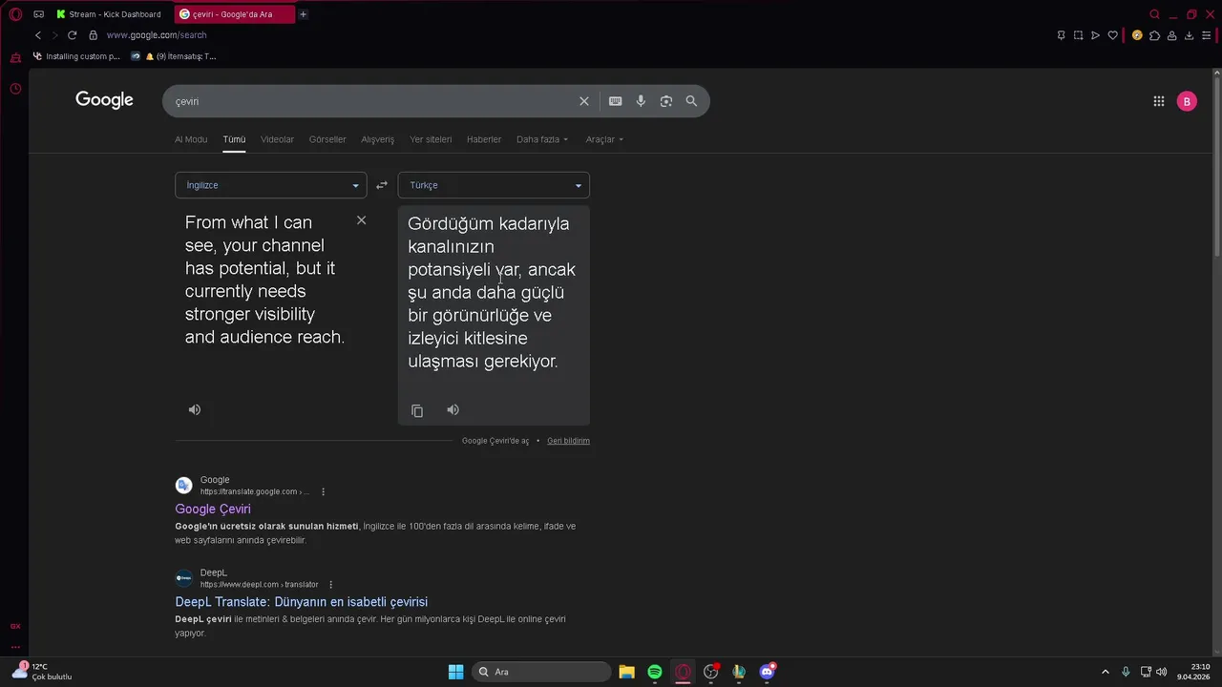Open workspaces icon beside Opera logo
The image size is (1222, 687).
[38, 14]
